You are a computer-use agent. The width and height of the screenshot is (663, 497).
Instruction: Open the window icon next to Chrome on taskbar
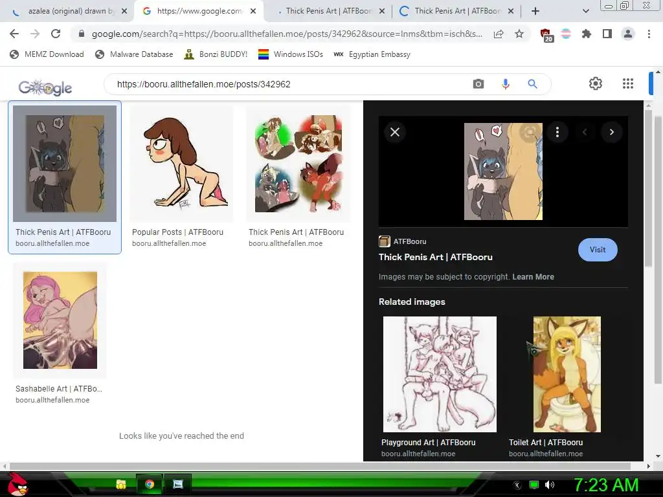[178, 484]
